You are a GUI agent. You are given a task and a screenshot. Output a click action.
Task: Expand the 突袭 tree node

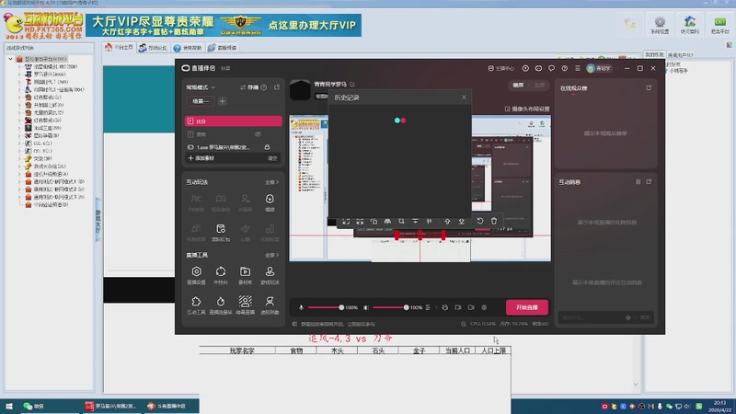tap(19, 158)
